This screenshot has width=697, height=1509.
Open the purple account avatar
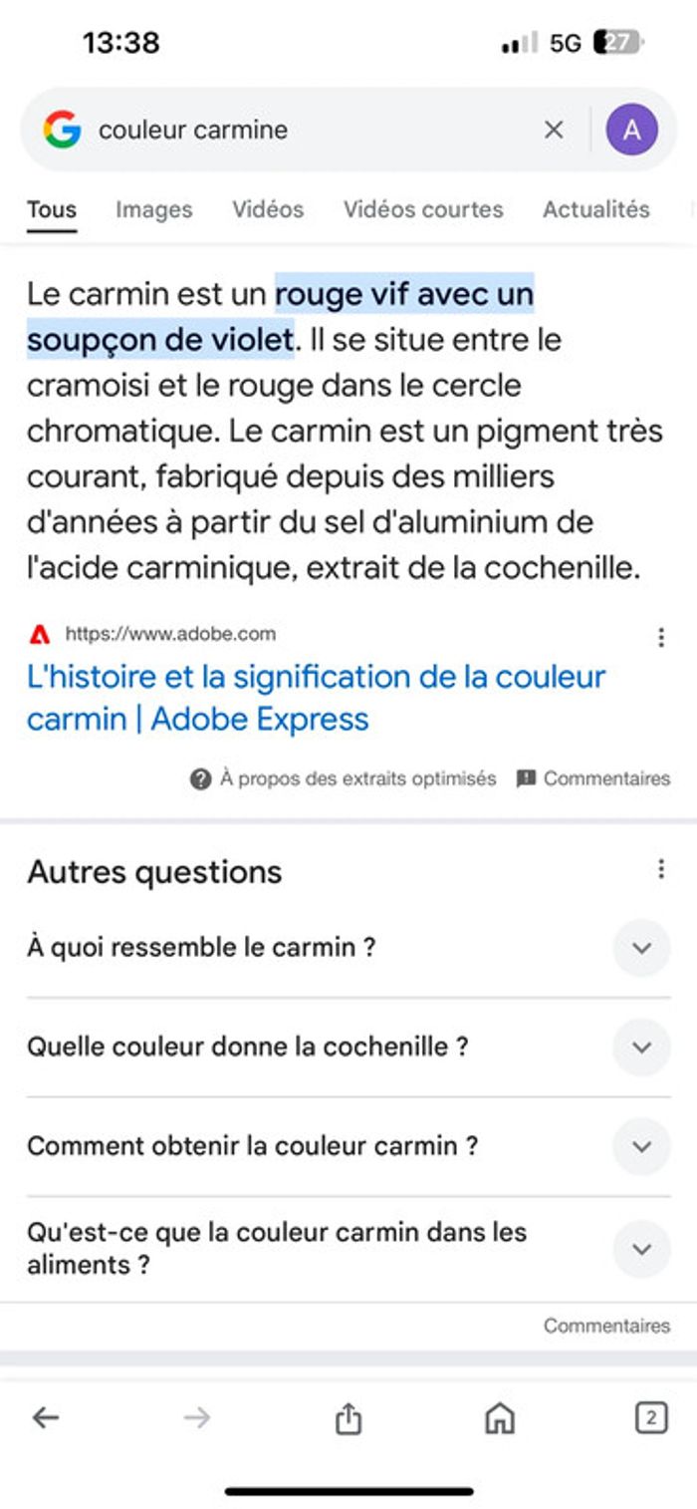tap(632, 130)
